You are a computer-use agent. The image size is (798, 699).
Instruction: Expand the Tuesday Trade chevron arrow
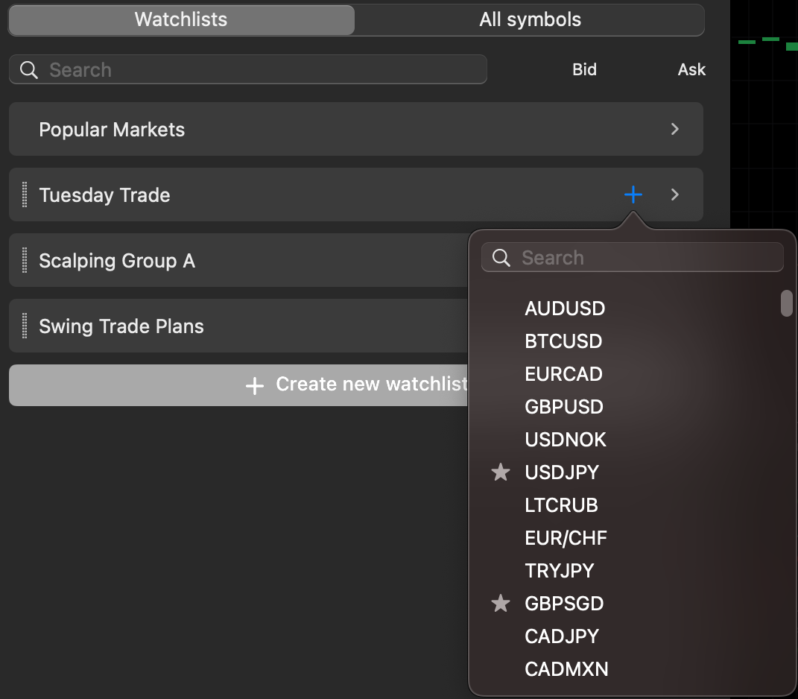click(x=675, y=194)
